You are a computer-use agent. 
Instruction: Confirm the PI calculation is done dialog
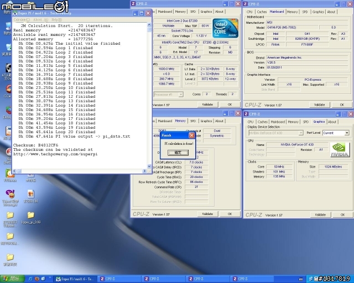pyautogui.click(x=178, y=153)
